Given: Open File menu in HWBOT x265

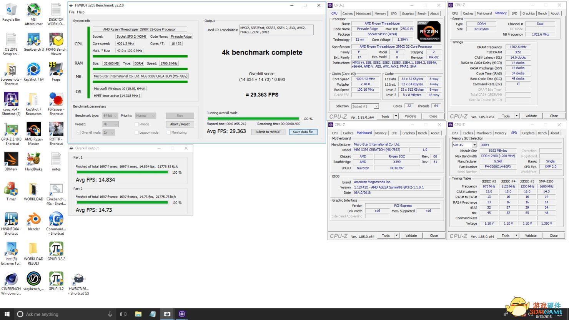Looking at the screenshot, I should tap(72, 12).
